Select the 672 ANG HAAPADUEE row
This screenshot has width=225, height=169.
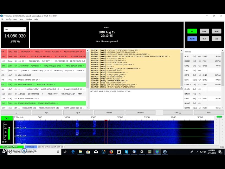tap(44, 75)
